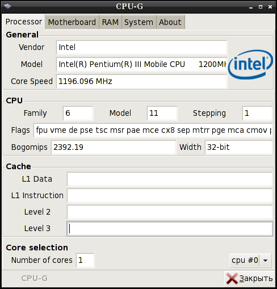This screenshot has width=277, height=289.
Task: Click the Width field showing 32-bit
Action: coord(238,147)
